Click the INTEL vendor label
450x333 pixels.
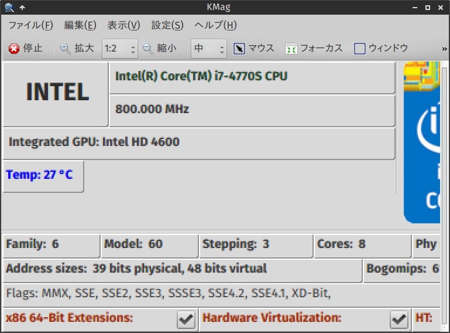57,91
